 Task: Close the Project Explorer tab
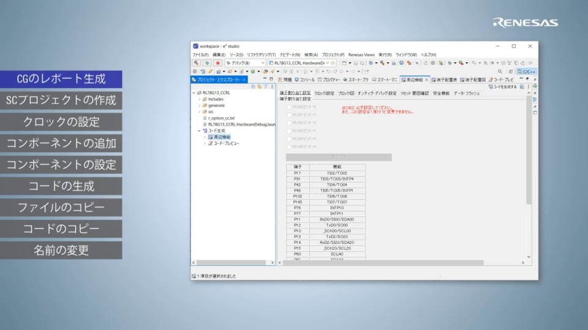click(244, 79)
